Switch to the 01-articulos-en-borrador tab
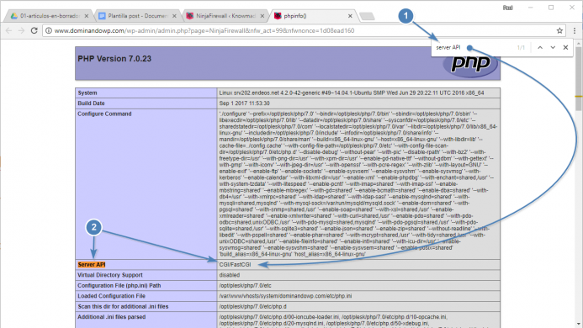Image resolution: width=583 pixels, height=328 pixels. [45, 16]
